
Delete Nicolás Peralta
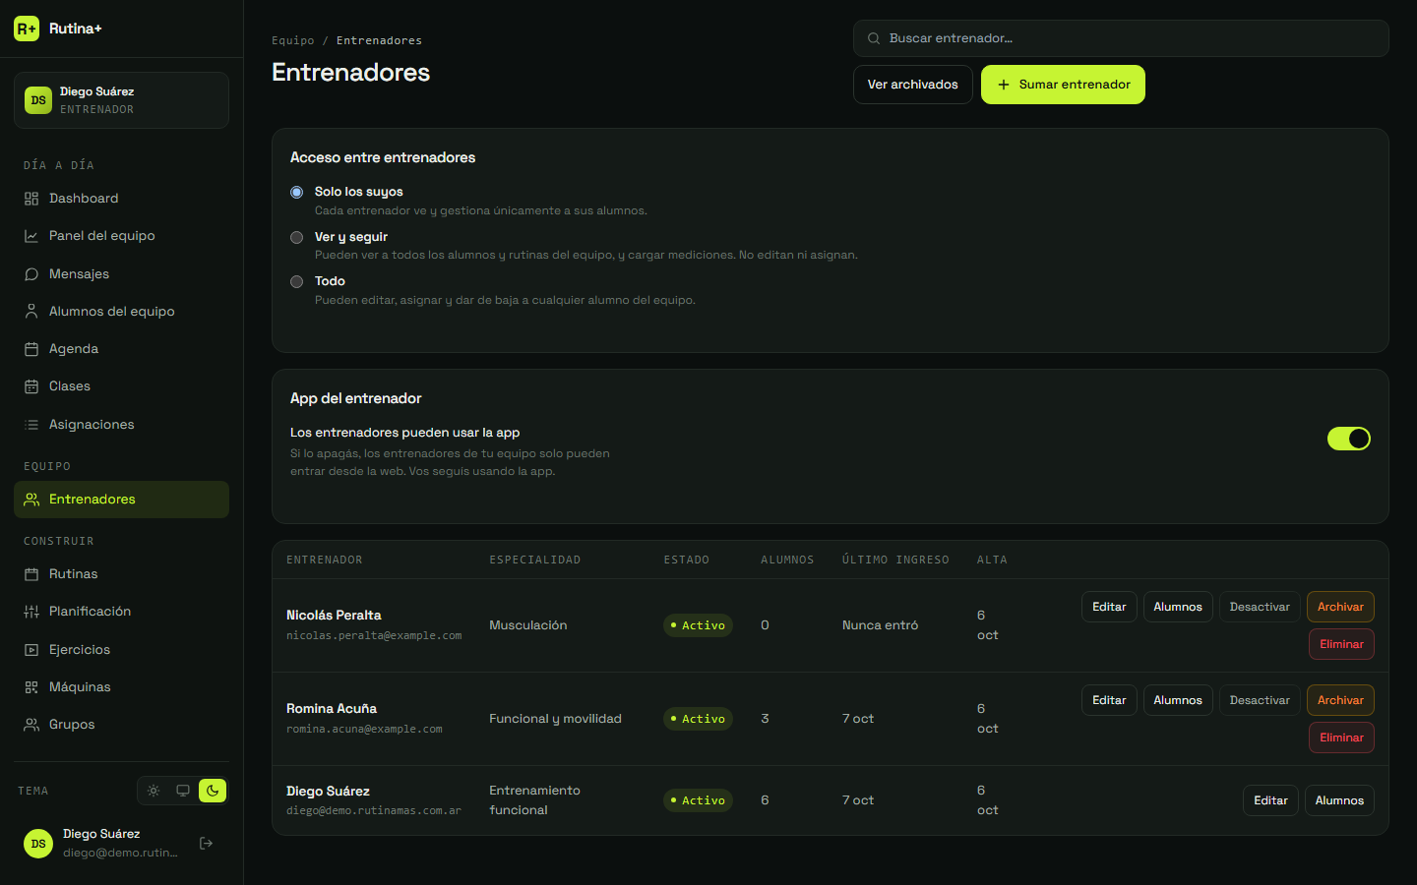coord(1341,644)
